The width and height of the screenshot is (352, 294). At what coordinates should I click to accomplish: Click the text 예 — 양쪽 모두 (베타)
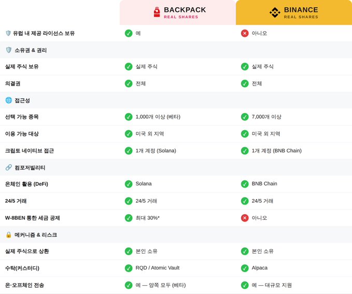tap(161, 285)
